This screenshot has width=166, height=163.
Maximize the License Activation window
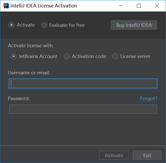pos(139,6)
